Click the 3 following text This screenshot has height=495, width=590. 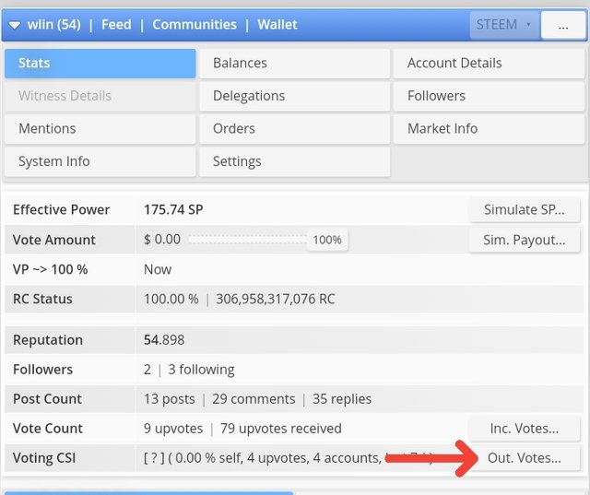tap(201, 370)
